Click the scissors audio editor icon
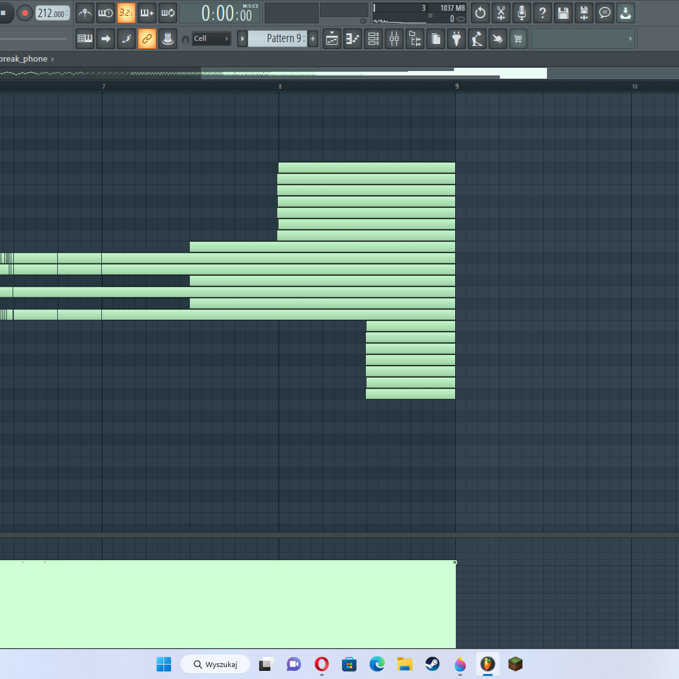 [501, 13]
